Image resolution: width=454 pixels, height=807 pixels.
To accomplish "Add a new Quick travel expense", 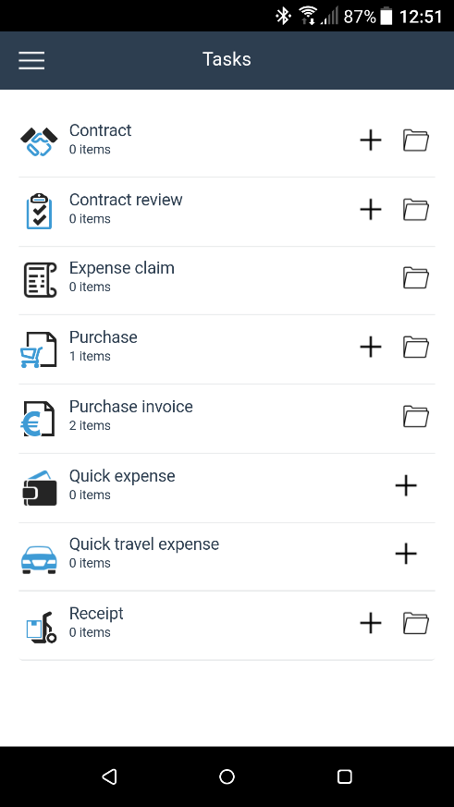I will [406, 554].
